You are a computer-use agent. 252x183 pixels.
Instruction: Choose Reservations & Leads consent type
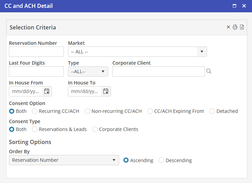34,129
